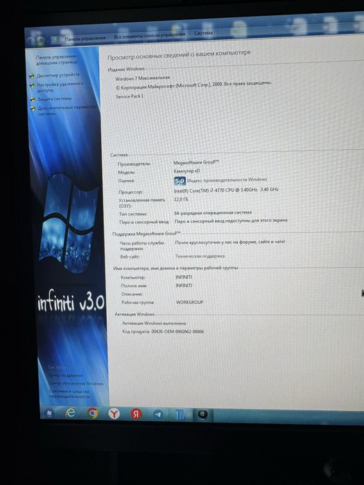Screen dimensions: 364x485
Task: Click the Издание Windows section header
Action: pyautogui.click(x=126, y=69)
